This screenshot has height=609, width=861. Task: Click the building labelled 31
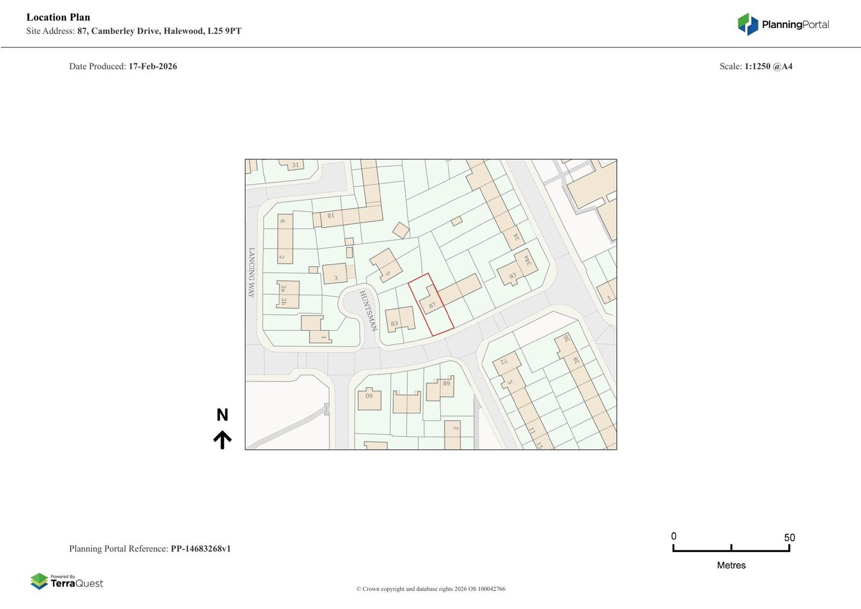[x=295, y=165]
